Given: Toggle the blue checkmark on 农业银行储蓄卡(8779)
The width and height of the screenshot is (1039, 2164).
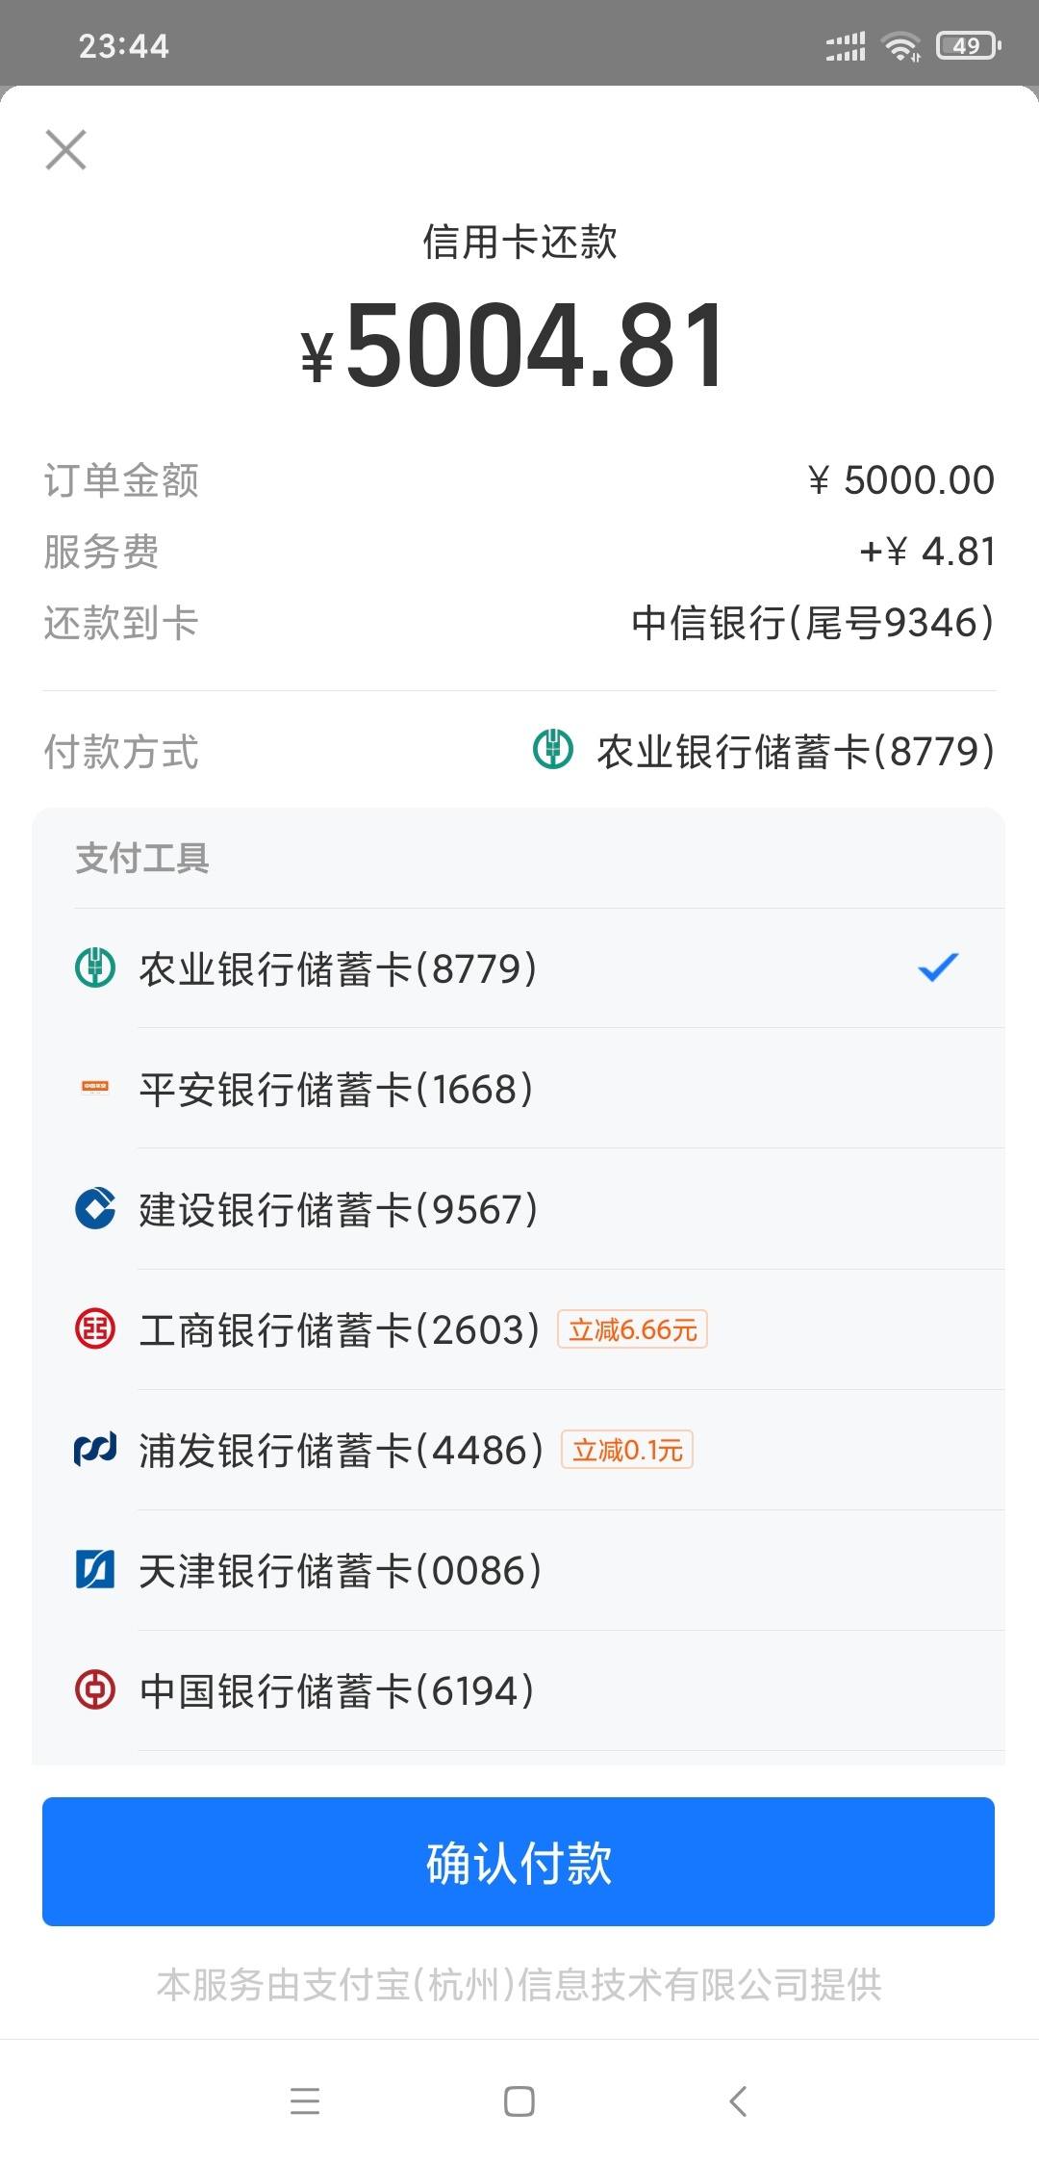Looking at the screenshot, I should coord(938,966).
